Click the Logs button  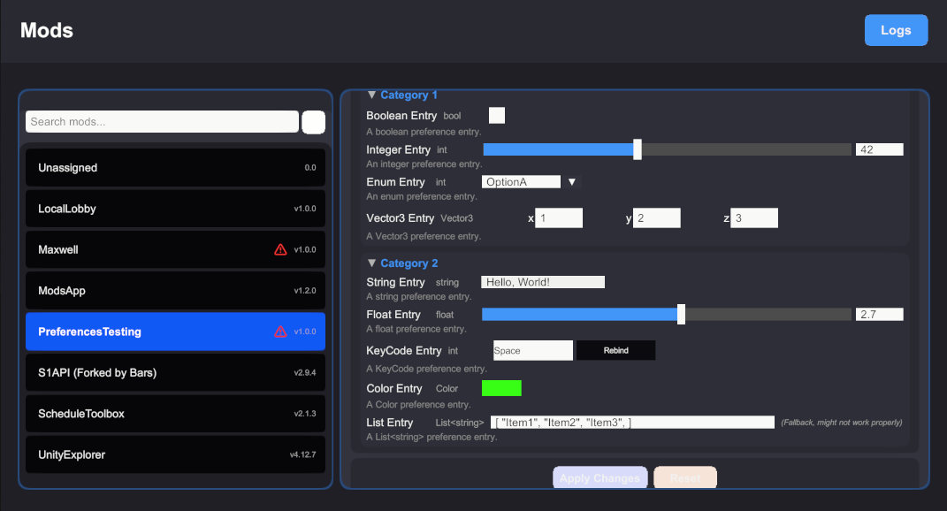click(x=896, y=29)
